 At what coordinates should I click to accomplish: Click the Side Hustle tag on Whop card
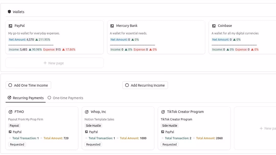93,125
